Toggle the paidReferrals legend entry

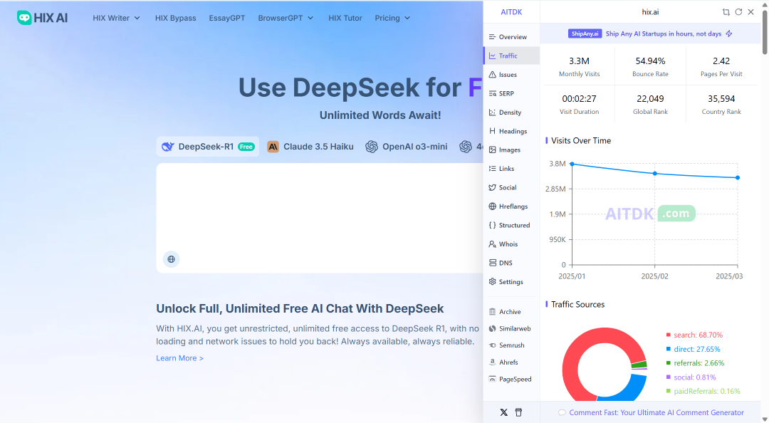pyautogui.click(x=703, y=392)
